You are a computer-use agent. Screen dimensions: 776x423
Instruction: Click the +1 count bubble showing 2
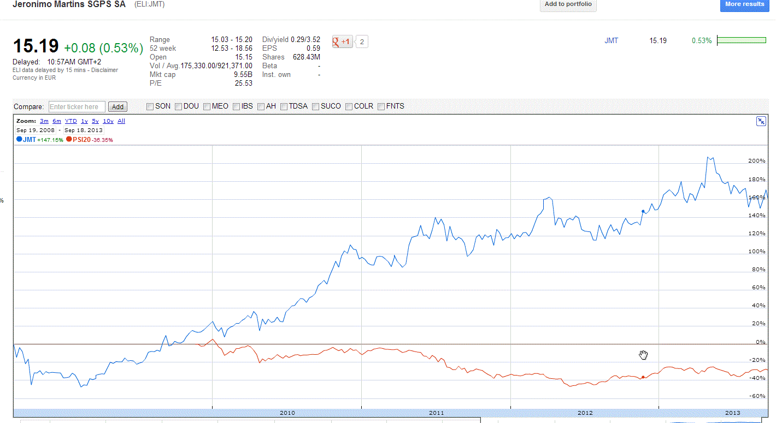coord(362,41)
